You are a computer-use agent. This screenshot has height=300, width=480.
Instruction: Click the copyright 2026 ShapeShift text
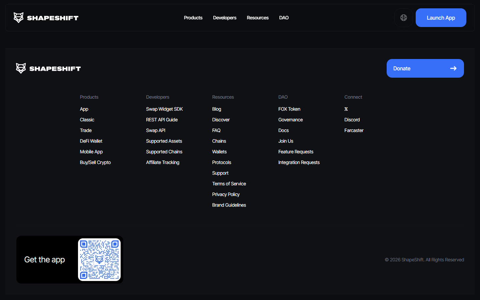[x=424, y=260]
